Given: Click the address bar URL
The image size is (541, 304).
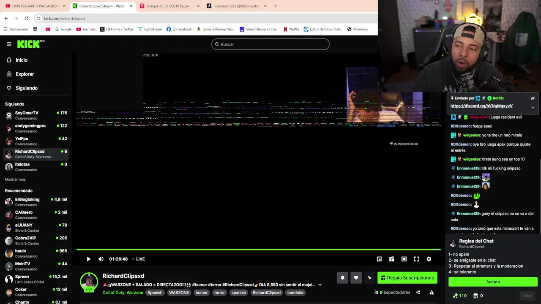Looking at the screenshot, I should [x=64, y=19].
